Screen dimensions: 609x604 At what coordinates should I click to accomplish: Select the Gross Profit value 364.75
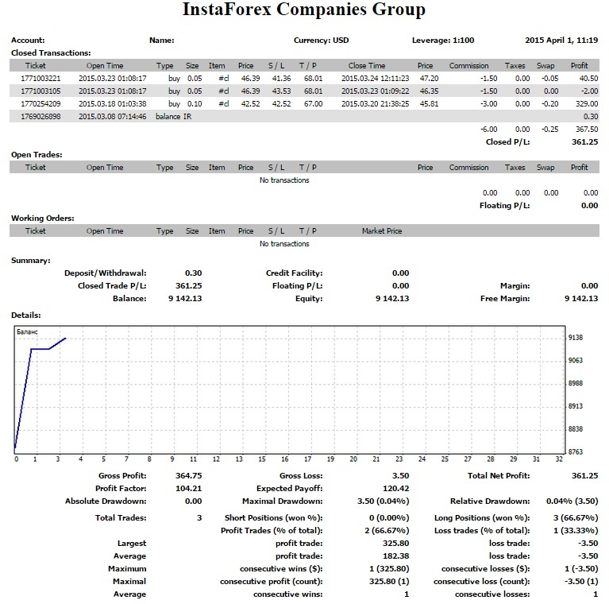click(188, 476)
